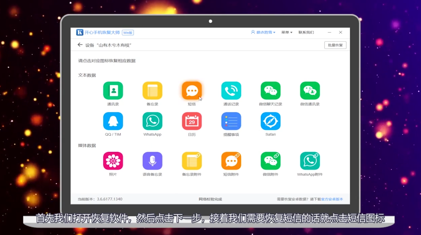Select the 语音备忘录 voice memo icon
This screenshot has height=235, width=421.
click(x=152, y=161)
